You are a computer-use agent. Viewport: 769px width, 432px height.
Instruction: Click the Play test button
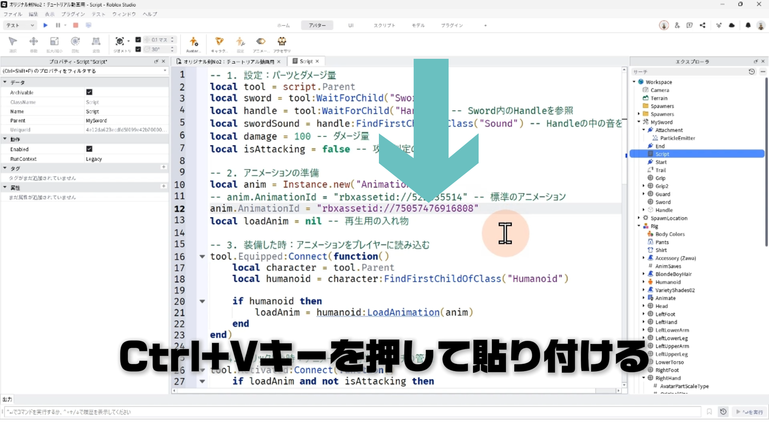(45, 25)
